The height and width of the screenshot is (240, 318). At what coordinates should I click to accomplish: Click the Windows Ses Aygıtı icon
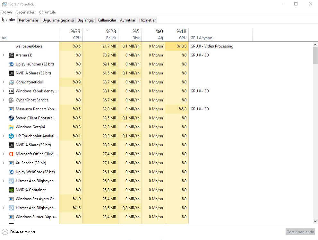11,199
